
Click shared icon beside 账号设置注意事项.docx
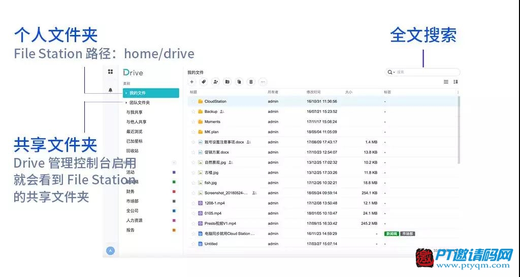(249, 142)
